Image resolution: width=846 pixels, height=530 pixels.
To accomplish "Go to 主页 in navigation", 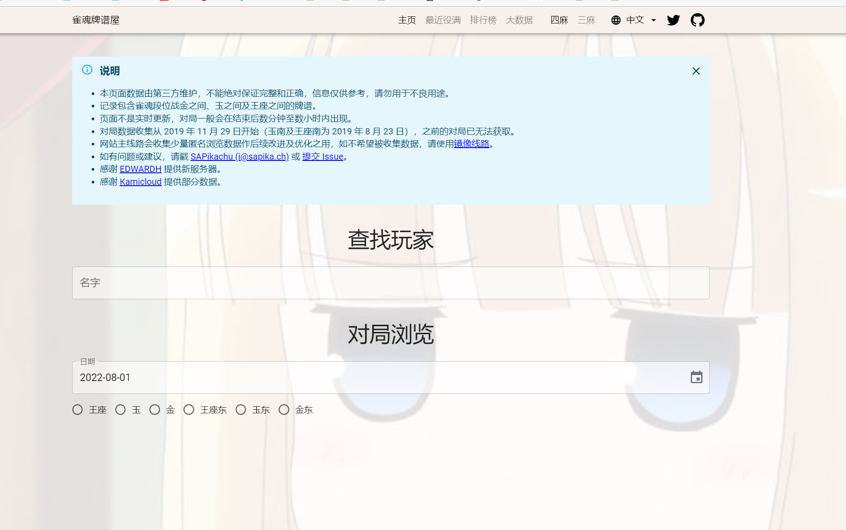I will click(407, 20).
